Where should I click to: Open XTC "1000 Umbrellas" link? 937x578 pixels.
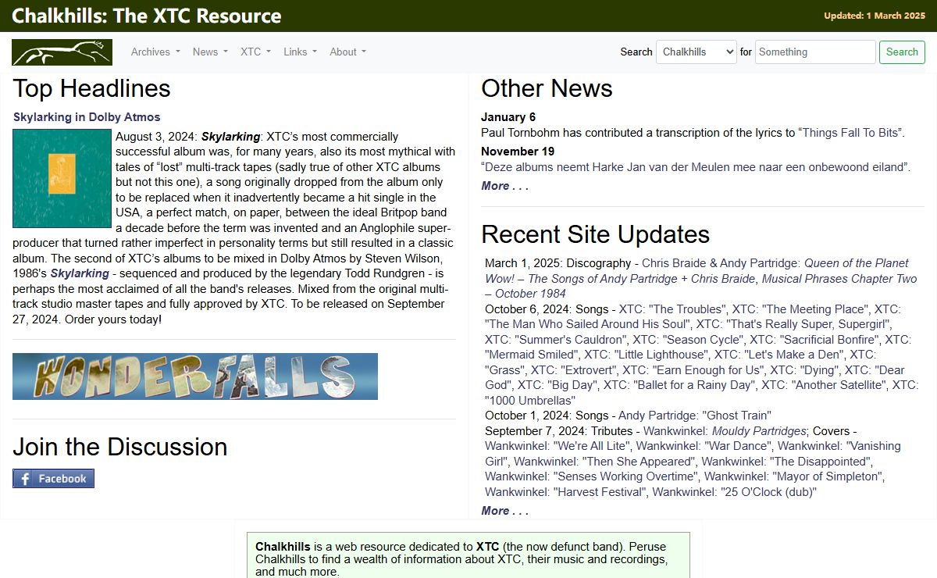coord(702,393)
